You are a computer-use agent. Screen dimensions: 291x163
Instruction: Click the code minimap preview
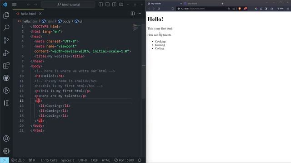pyautogui.click(x=137, y=27)
